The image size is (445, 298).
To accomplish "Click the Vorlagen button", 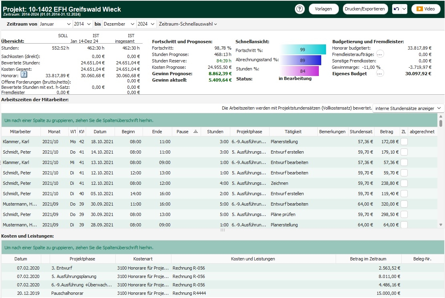I will [x=323, y=9].
